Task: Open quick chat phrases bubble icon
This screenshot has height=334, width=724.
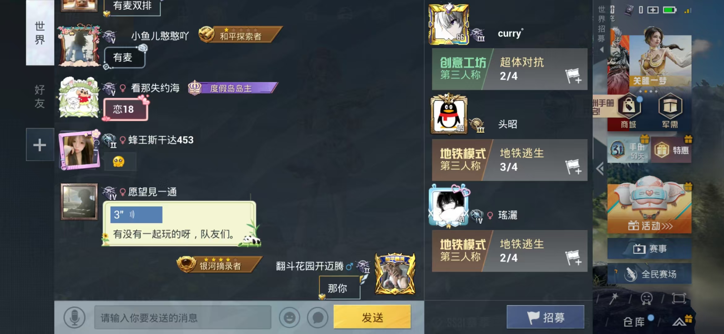Action: click(317, 318)
